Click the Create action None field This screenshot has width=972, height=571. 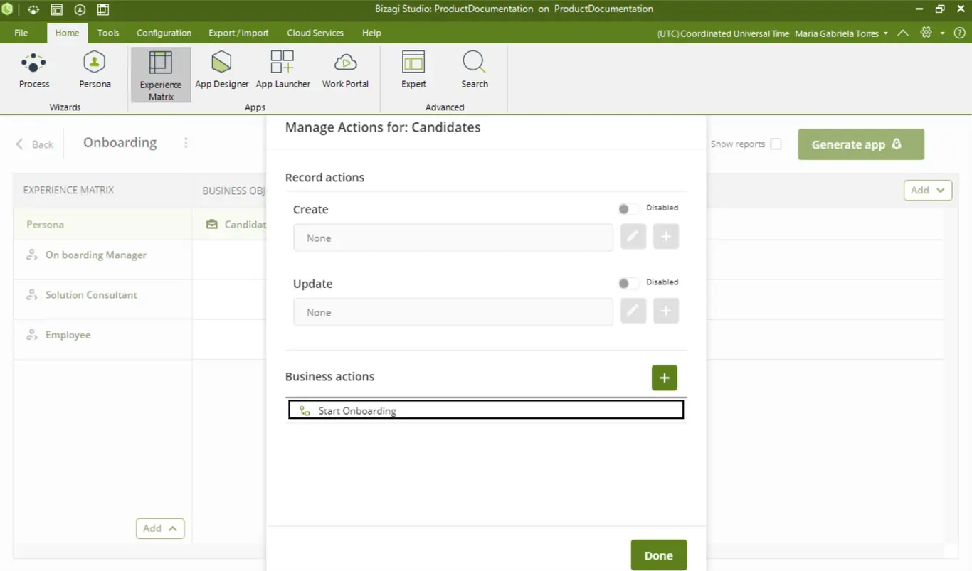pos(453,238)
